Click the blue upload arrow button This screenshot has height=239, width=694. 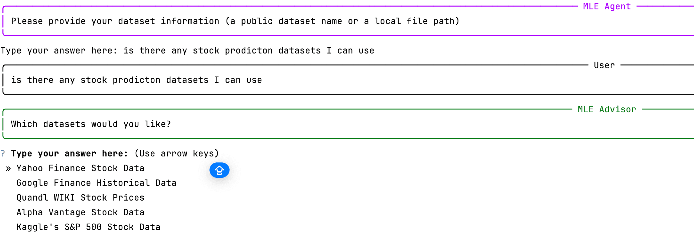219,170
